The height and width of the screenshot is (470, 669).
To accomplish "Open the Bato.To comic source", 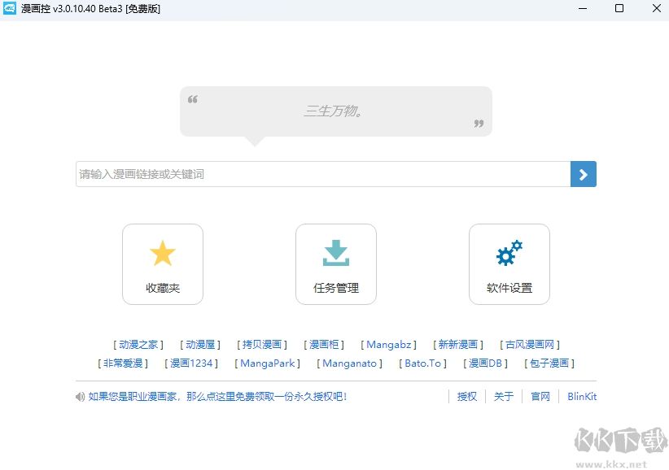I will pyautogui.click(x=422, y=363).
